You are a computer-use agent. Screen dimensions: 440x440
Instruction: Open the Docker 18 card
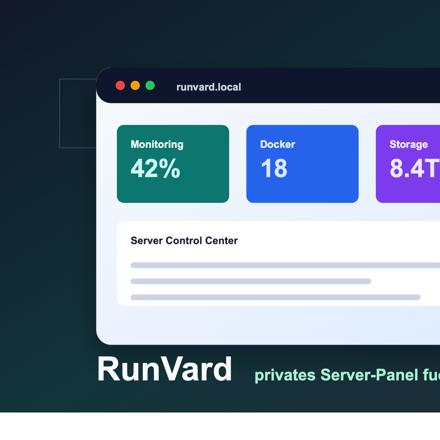pos(302,164)
